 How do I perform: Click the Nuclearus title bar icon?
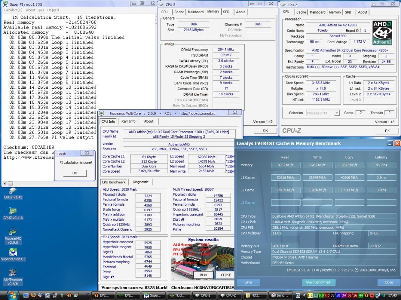point(102,113)
